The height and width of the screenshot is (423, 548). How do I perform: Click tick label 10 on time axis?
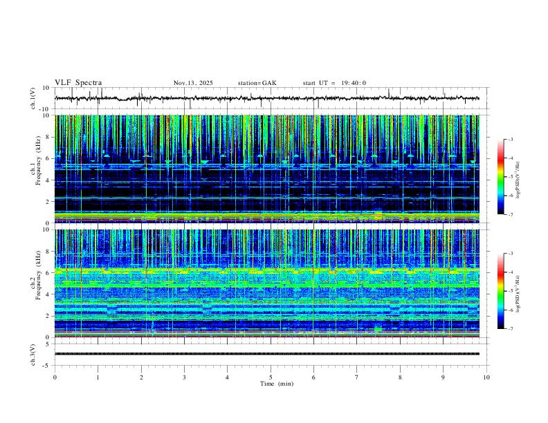(x=486, y=377)
